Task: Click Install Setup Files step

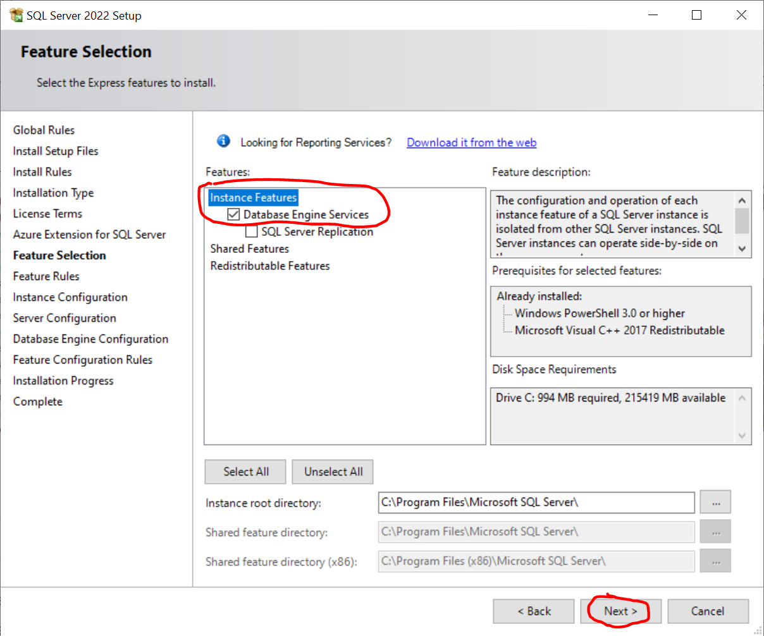Action: [x=56, y=151]
